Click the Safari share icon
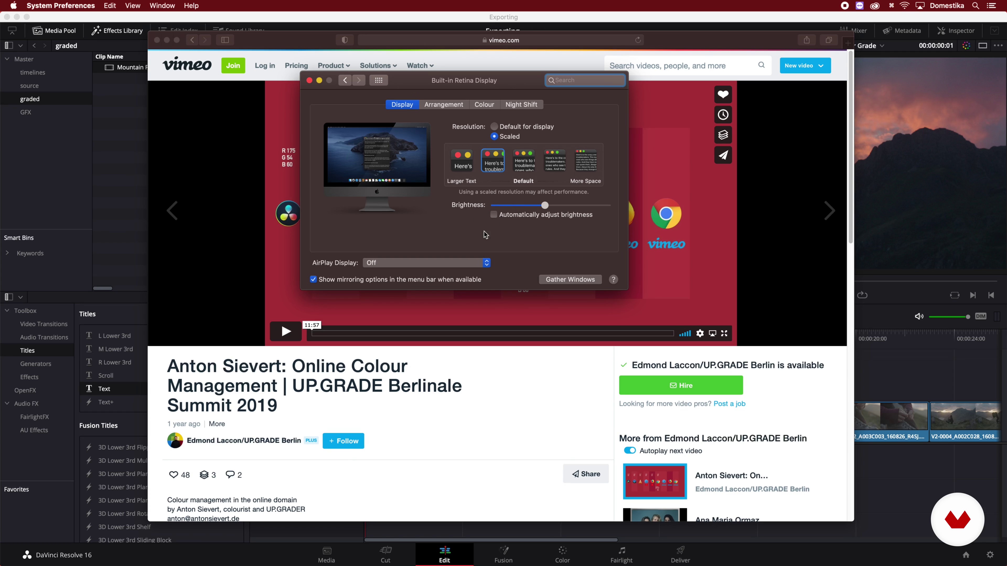This screenshot has width=1007, height=566. tap(806, 40)
